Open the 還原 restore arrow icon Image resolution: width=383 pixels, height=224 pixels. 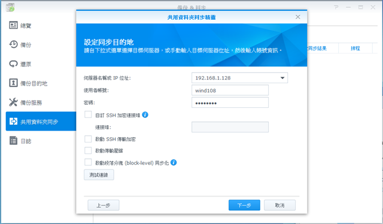coord(13,64)
